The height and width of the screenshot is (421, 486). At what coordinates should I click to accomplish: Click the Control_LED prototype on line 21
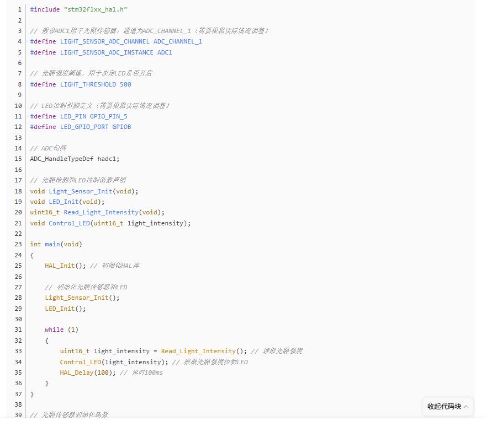(70, 223)
